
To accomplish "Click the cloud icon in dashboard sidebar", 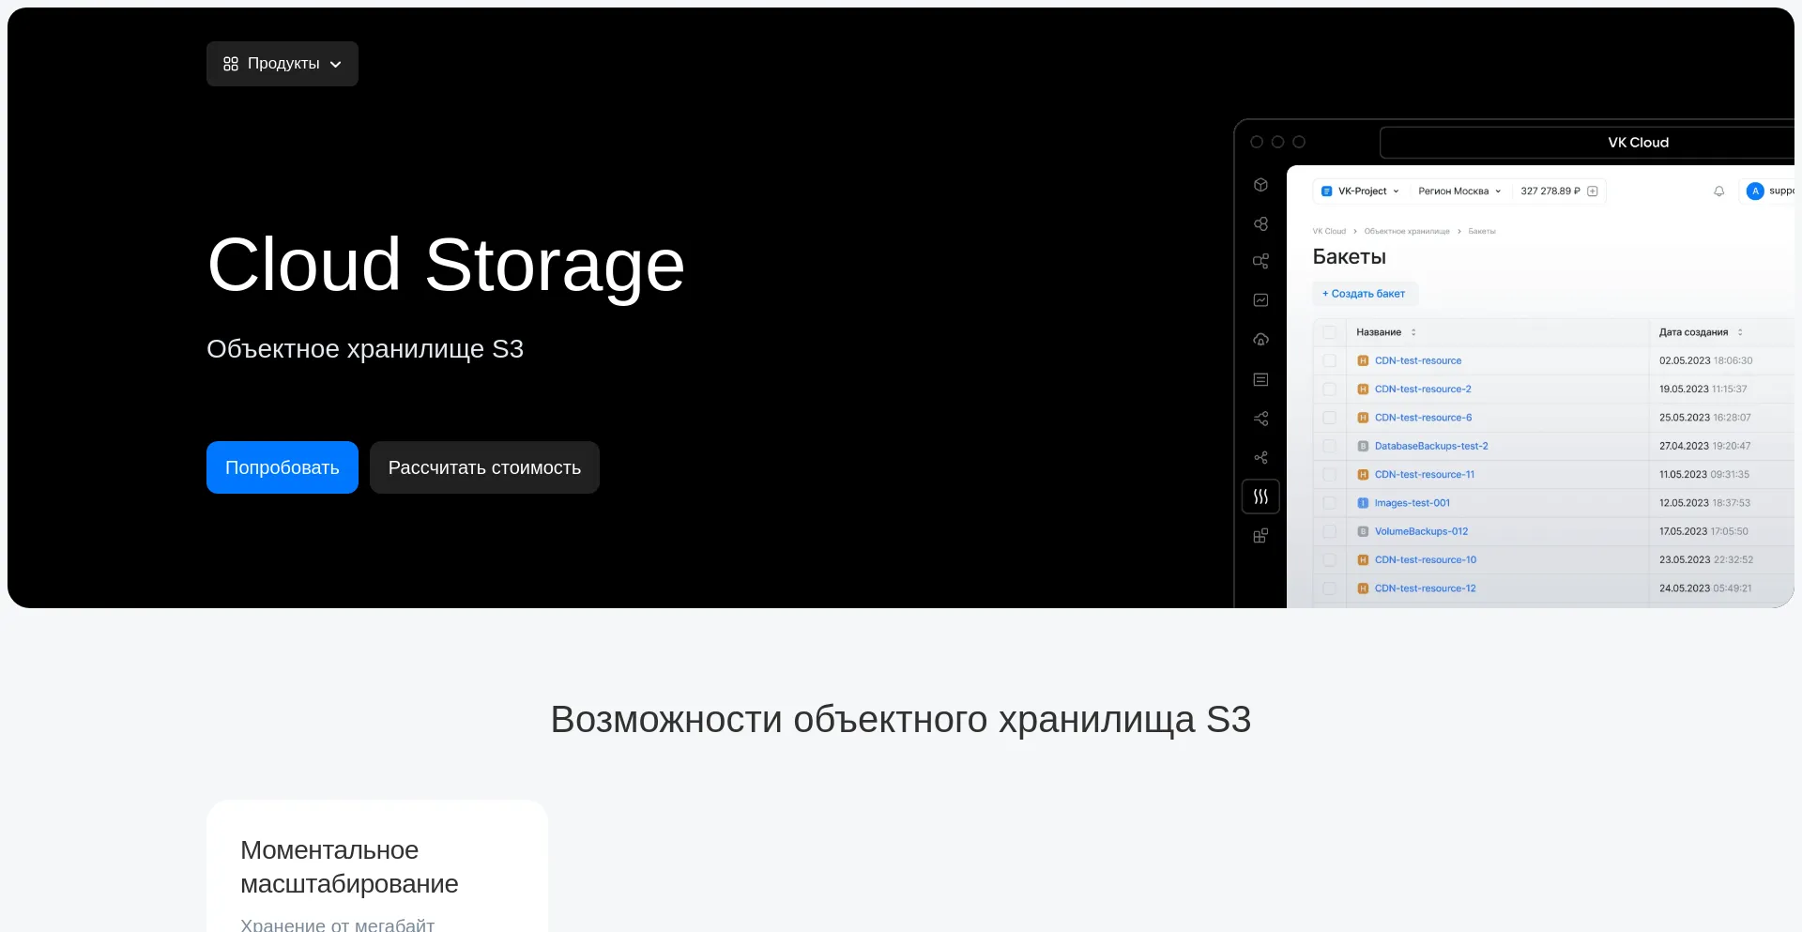I will (1260, 339).
